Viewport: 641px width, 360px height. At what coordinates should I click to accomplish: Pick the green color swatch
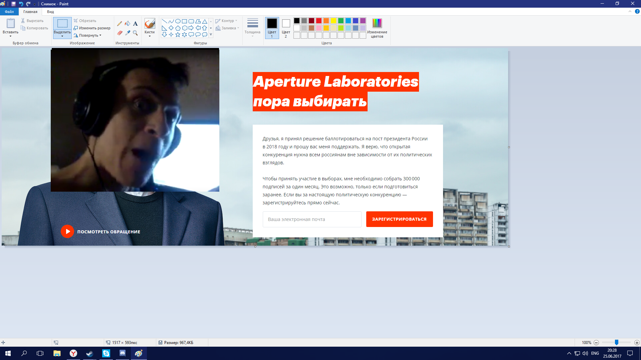tap(341, 21)
